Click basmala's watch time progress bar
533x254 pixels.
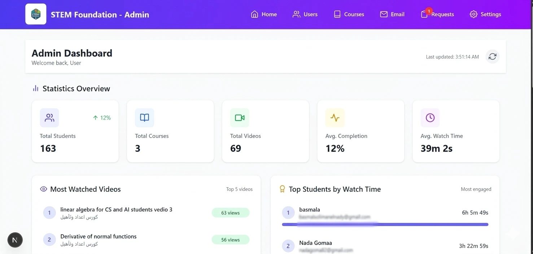tap(385, 224)
